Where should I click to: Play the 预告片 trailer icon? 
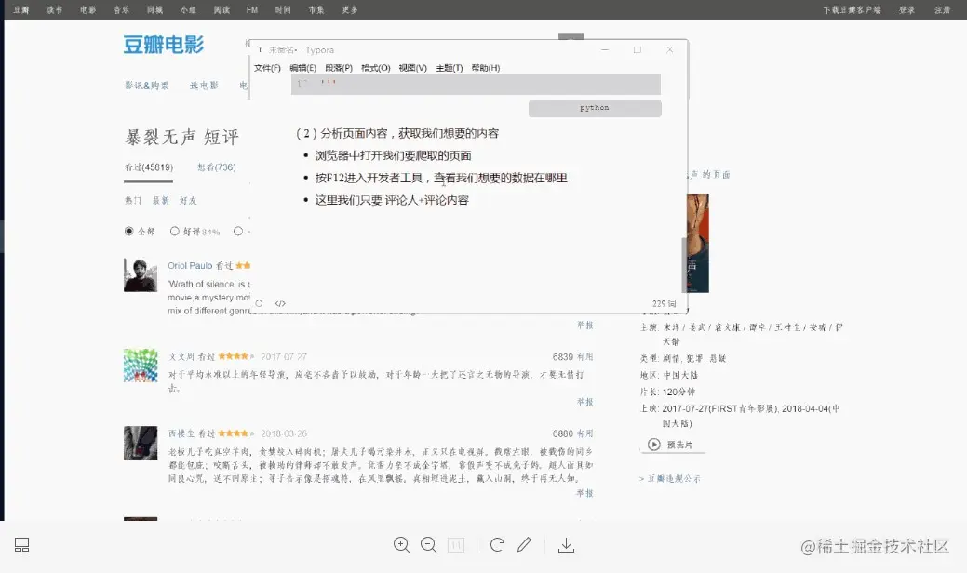654,445
